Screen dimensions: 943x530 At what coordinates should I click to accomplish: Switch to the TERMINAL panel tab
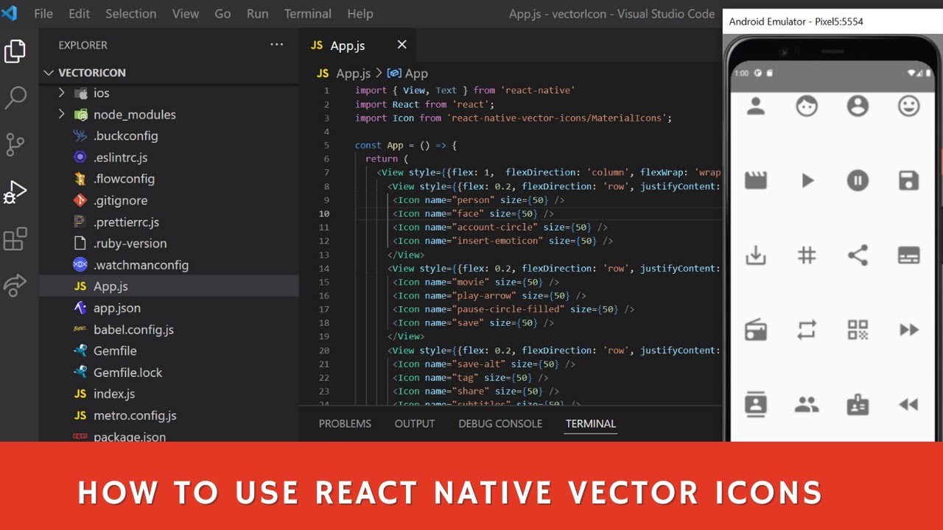tap(591, 423)
